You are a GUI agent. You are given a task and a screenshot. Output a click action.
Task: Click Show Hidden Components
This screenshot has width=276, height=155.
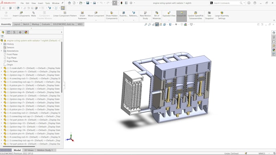point(112,15)
